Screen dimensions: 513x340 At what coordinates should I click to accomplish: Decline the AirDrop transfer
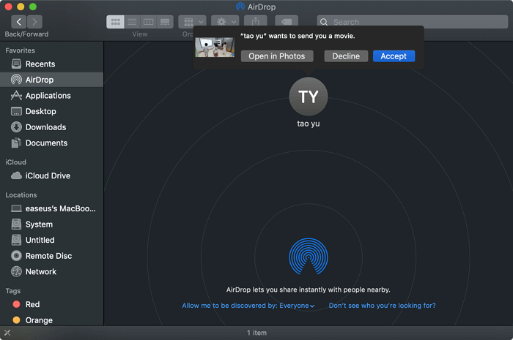(346, 56)
